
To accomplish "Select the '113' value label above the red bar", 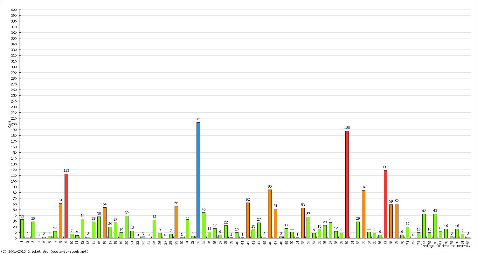I will coord(66,171).
